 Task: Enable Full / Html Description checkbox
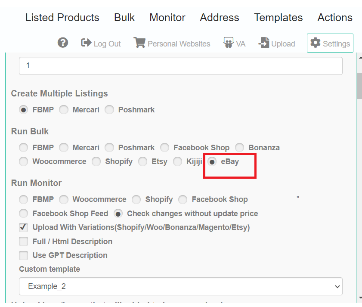[x=23, y=242]
